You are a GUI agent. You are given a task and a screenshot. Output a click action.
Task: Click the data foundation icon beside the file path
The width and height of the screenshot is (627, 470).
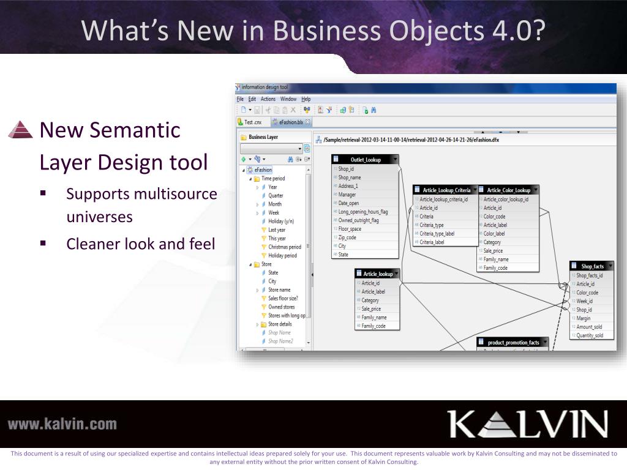tap(318, 140)
